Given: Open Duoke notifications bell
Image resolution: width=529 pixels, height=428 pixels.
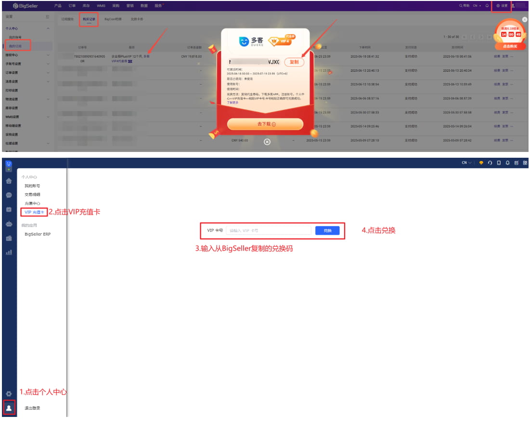Looking at the screenshot, I should [507, 163].
